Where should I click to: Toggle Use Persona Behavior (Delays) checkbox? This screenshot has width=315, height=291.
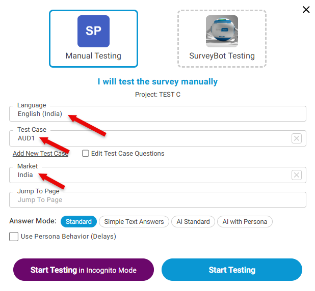(14, 236)
